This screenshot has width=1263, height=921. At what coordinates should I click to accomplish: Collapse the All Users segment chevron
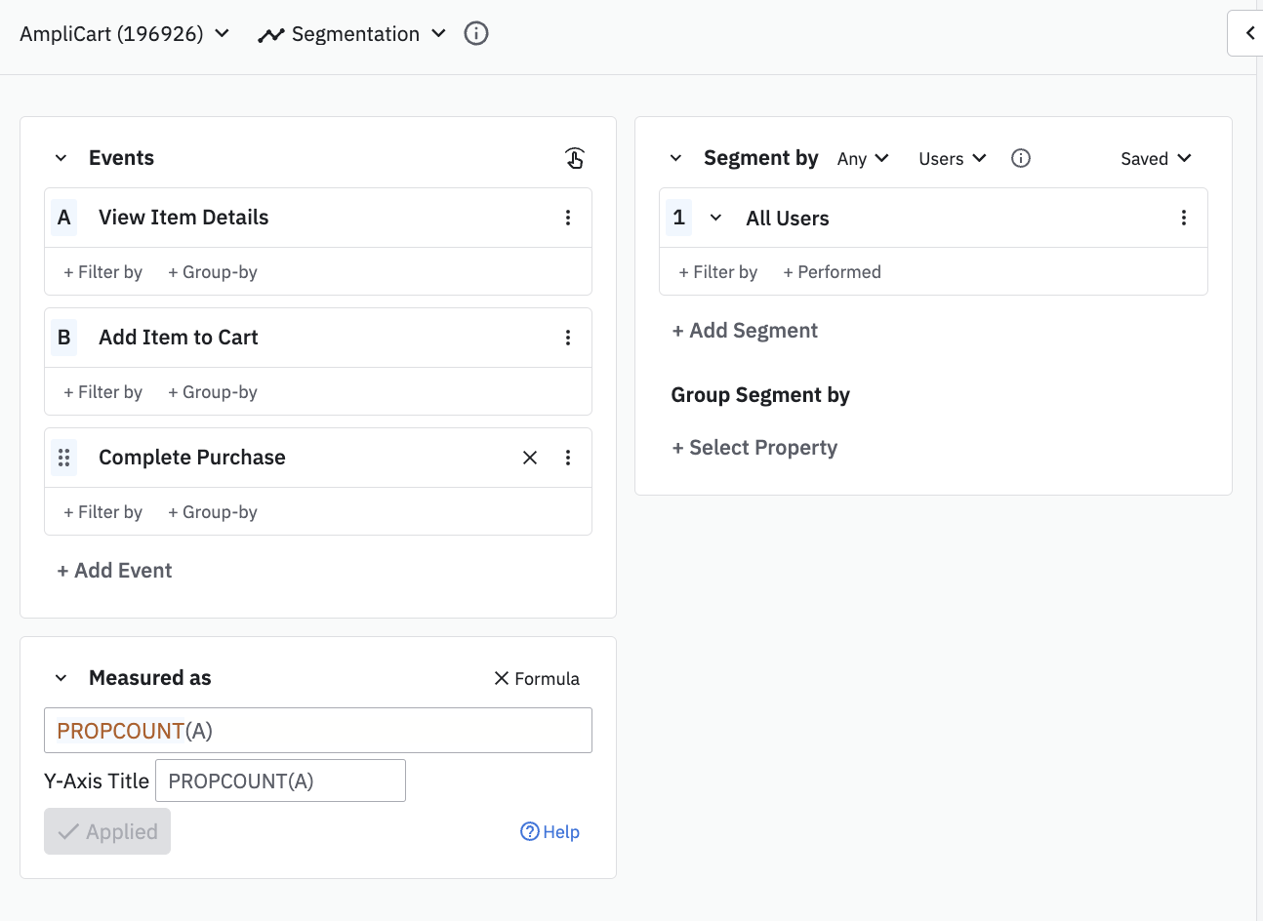click(715, 218)
